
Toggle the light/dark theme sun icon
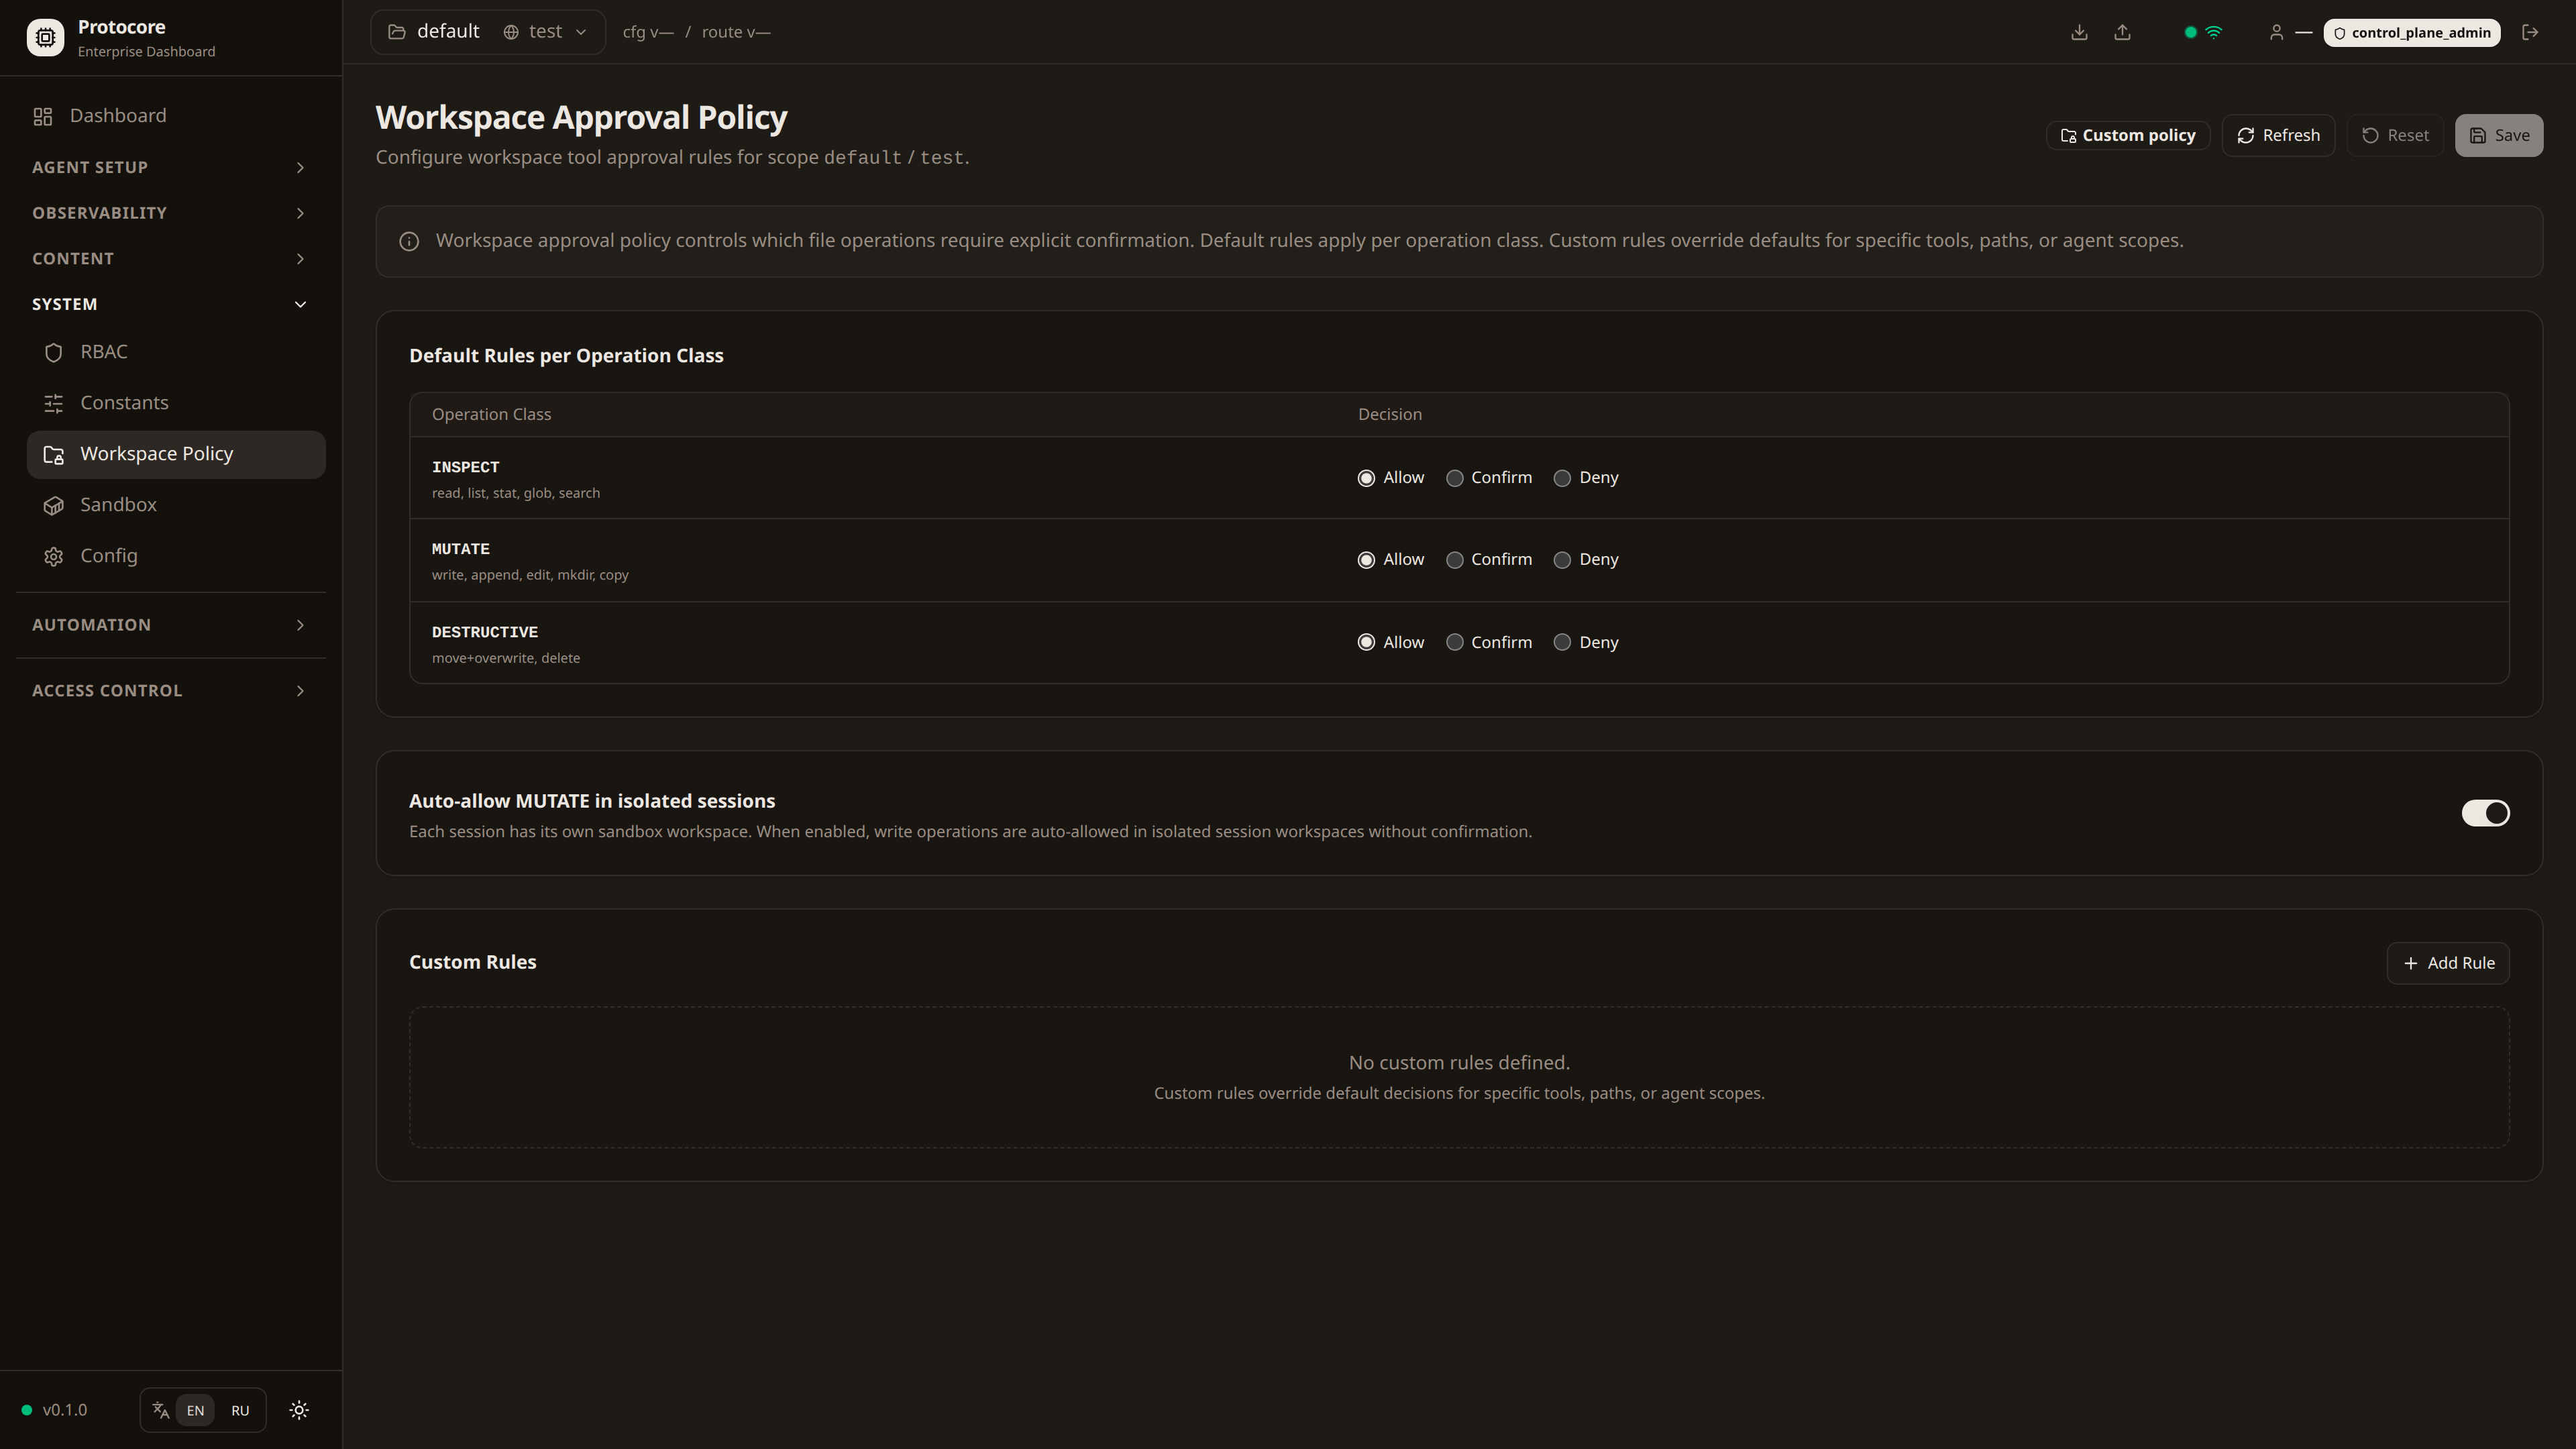[299, 1410]
